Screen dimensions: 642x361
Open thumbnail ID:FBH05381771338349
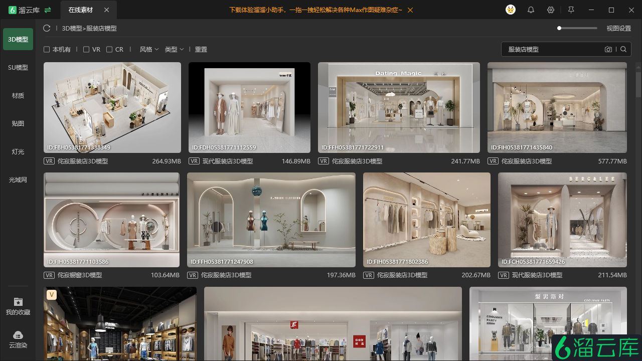pyautogui.click(x=112, y=107)
